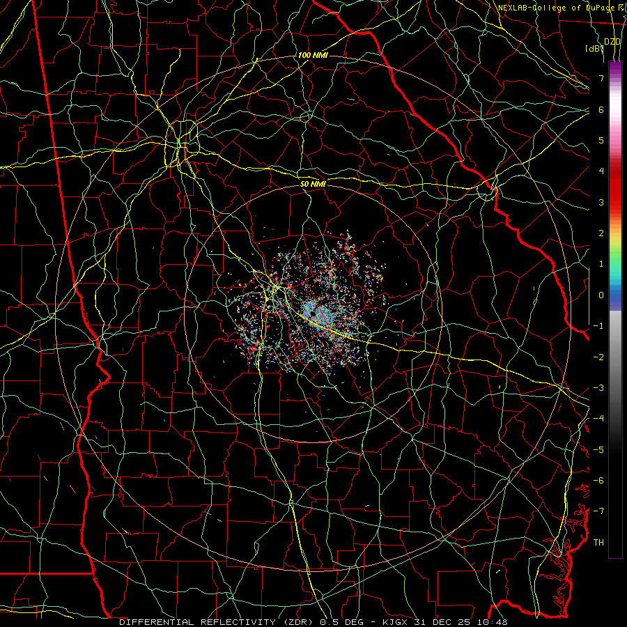627x627 pixels.
Task: Click the -1 value on the scale
Action: pos(598,326)
